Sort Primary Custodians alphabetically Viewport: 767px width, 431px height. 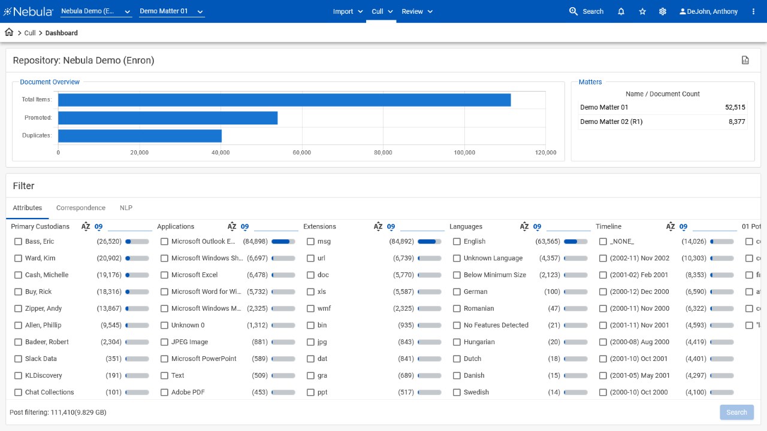(86, 226)
